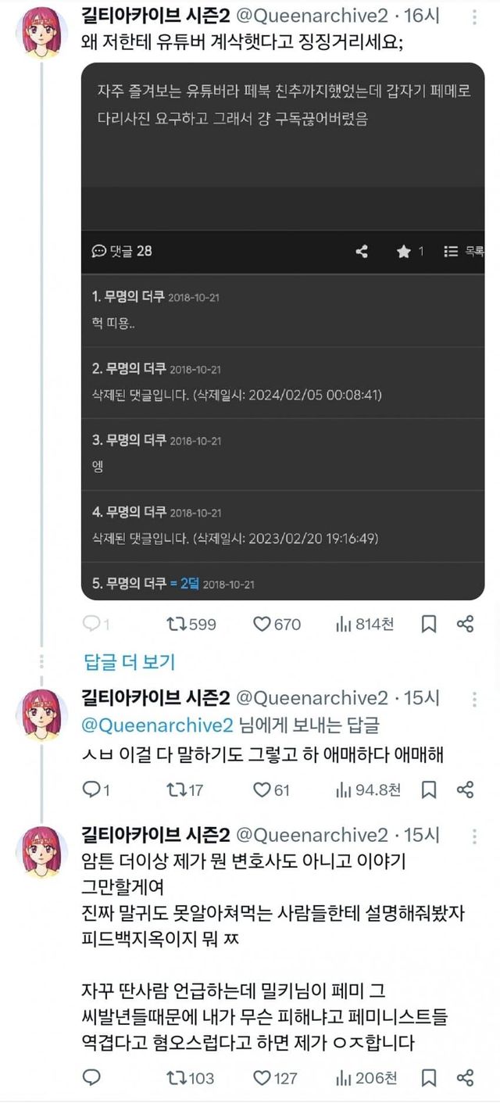
Task: Retweet the tweet with 17 retweets
Action: (177, 790)
